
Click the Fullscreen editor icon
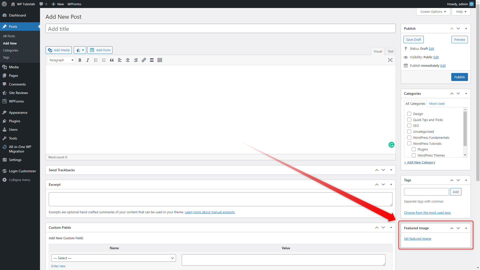[390, 60]
